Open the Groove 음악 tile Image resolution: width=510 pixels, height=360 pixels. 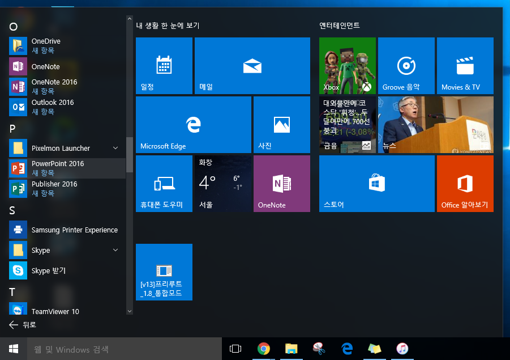click(x=406, y=66)
